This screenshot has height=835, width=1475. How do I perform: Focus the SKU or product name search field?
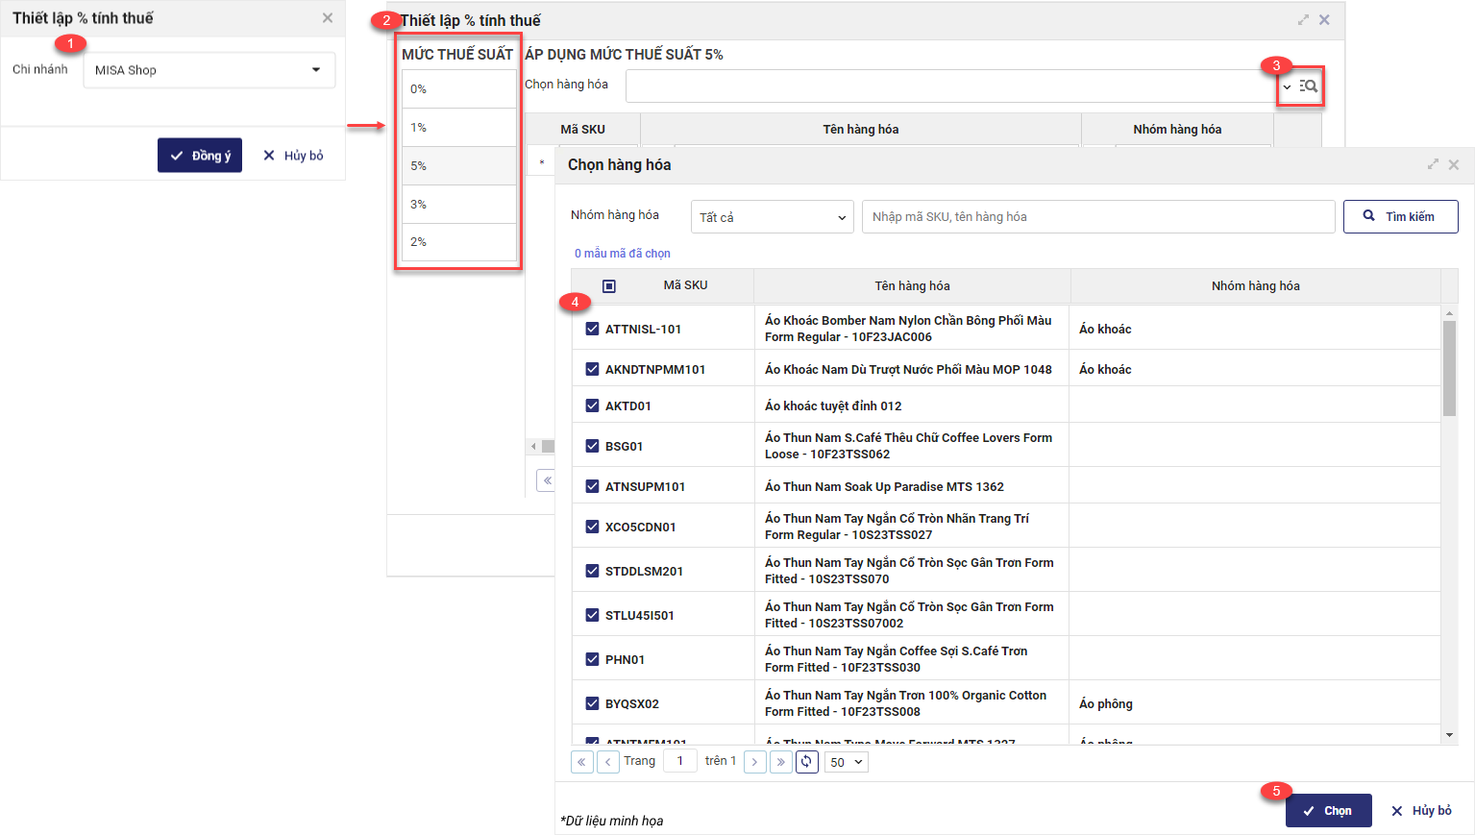[1097, 217]
